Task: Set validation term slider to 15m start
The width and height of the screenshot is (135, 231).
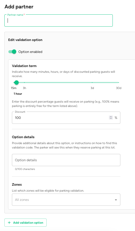Action: [x=14, y=83]
